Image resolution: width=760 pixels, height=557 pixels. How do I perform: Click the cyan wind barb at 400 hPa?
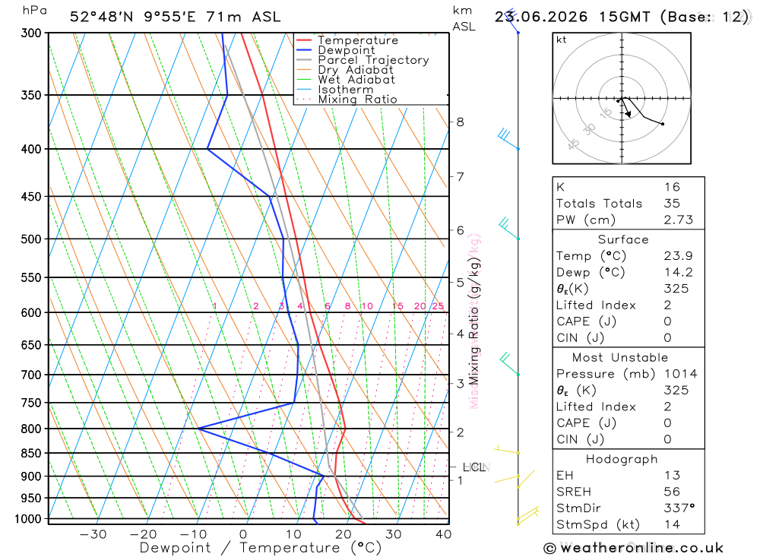coord(508,138)
